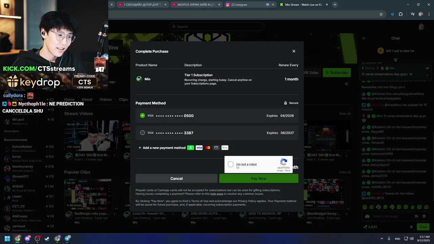Image resolution: width=434 pixels, height=244 pixels.
Task: Show hidden system tray icons
Action: coord(382,239)
